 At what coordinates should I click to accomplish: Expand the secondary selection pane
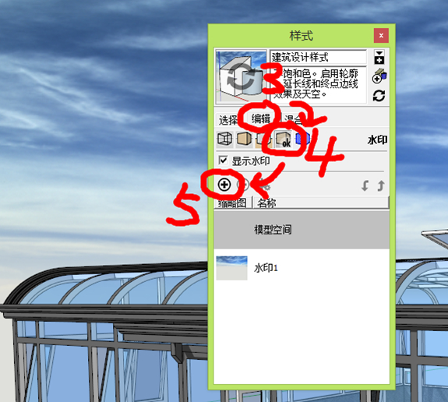point(379,57)
